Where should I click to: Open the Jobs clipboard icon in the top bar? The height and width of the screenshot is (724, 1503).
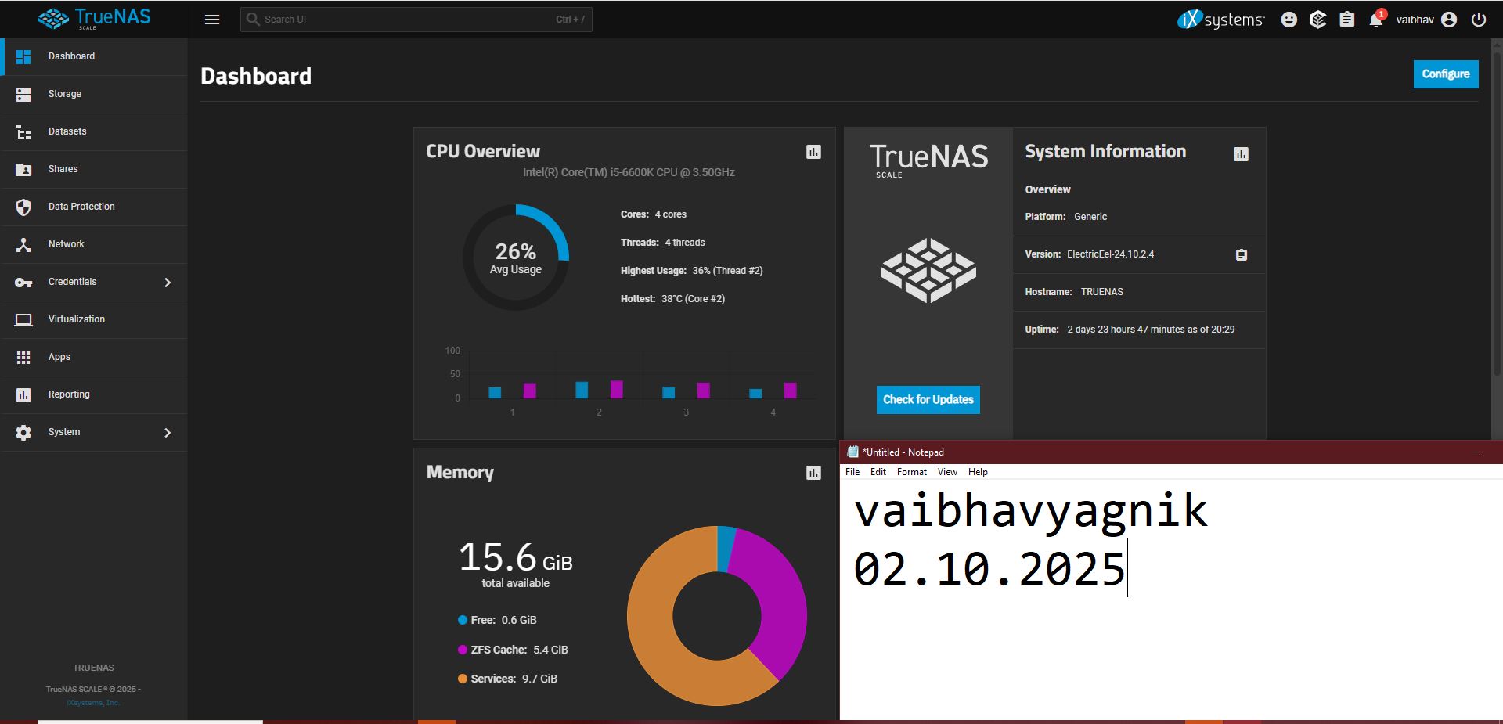pos(1346,20)
